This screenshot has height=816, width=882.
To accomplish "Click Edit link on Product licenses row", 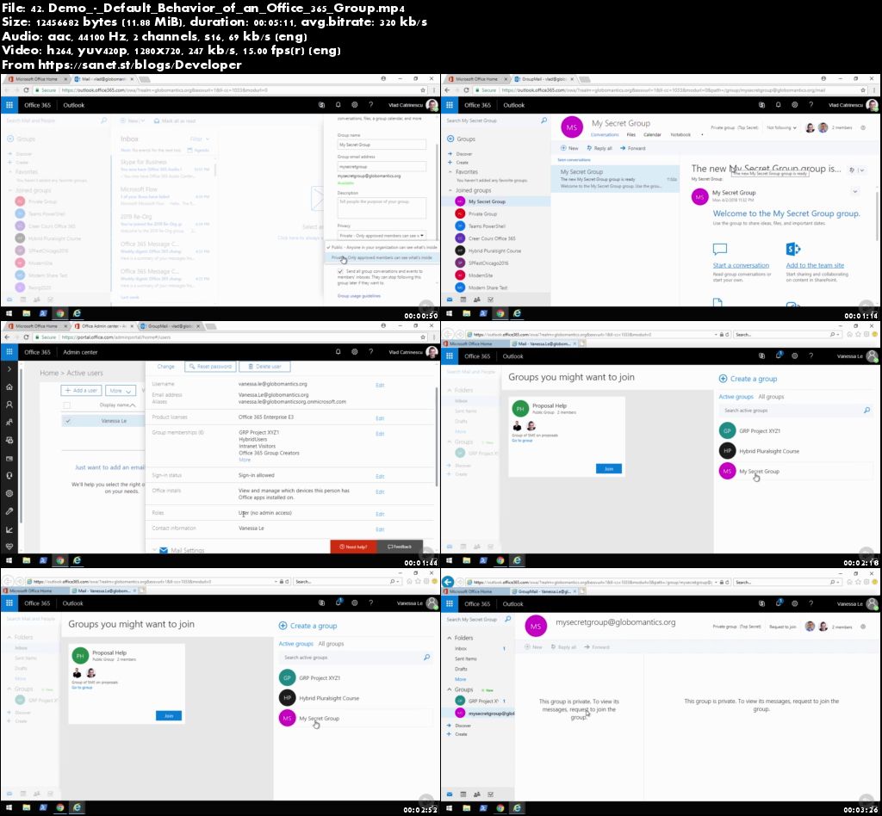I will pyautogui.click(x=380, y=418).
